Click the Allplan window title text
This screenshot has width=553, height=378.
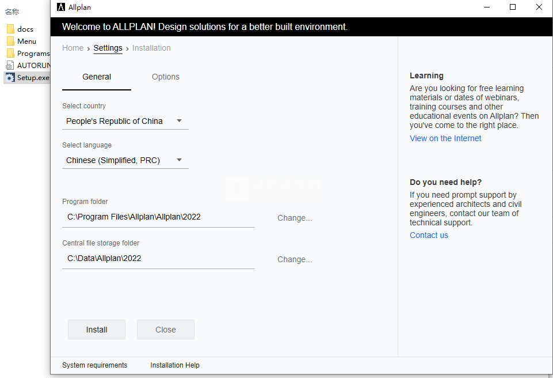click(x=80, y=7)
